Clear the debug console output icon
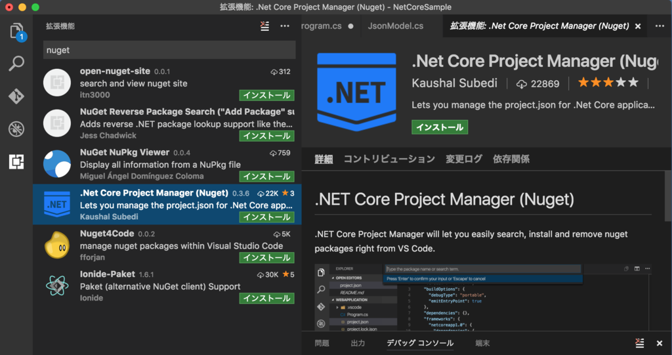The height and width of the screenshot is (355, 672). tap(639, 343)
